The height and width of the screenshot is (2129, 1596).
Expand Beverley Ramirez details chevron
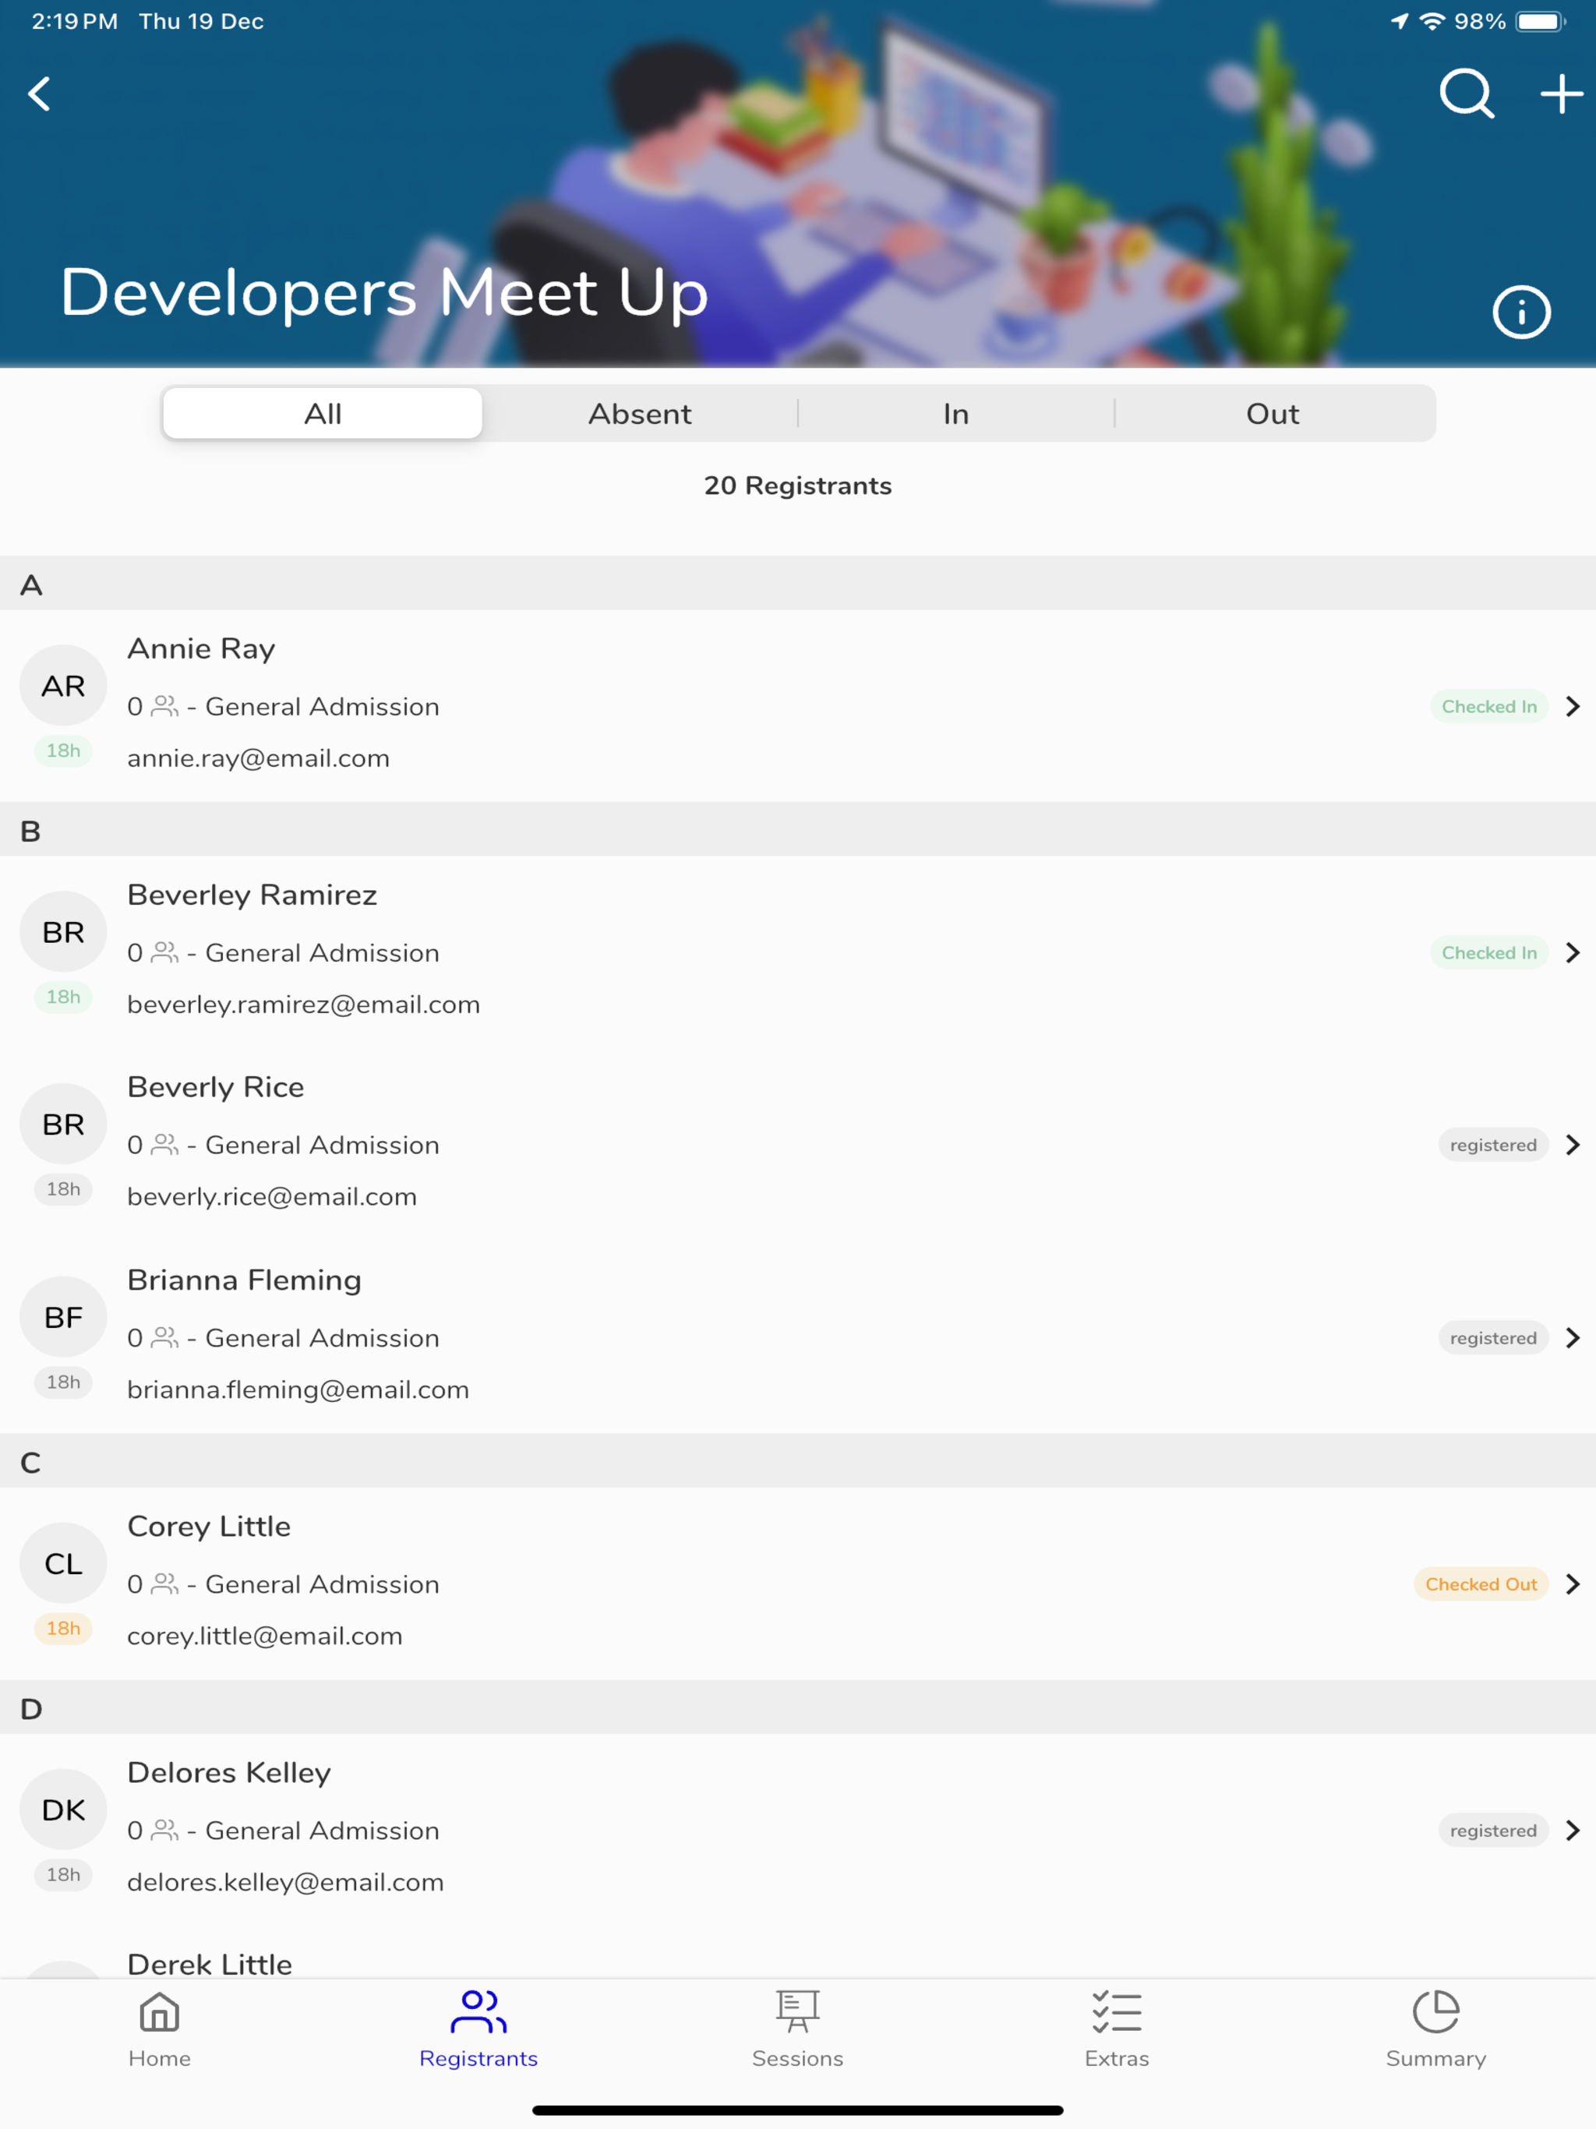1573,953
